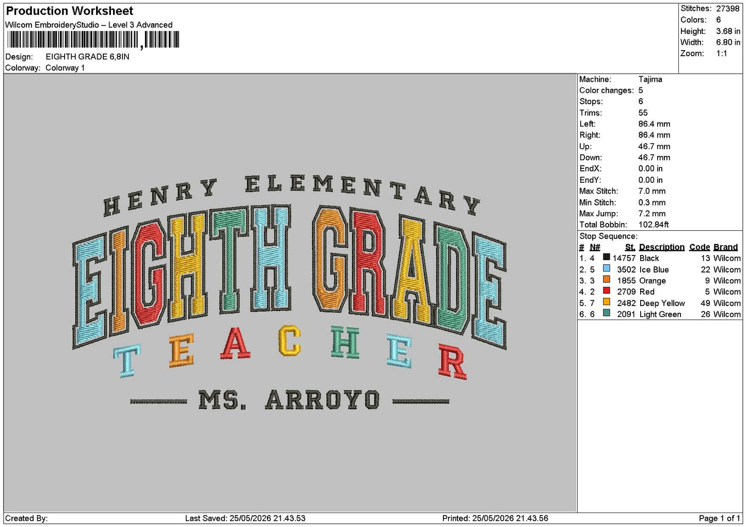
Task: Click the 'Description' column header
Action: click(661, 247)
